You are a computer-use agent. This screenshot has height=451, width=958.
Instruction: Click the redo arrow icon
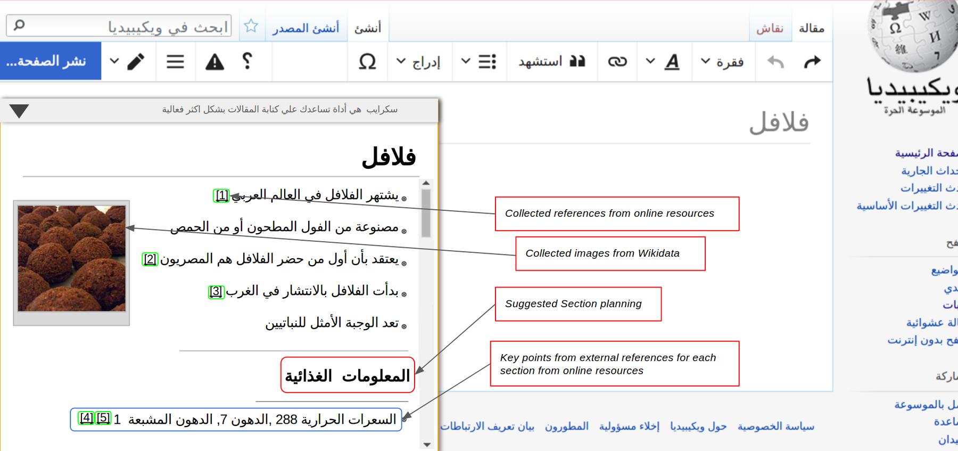[812, 62]
